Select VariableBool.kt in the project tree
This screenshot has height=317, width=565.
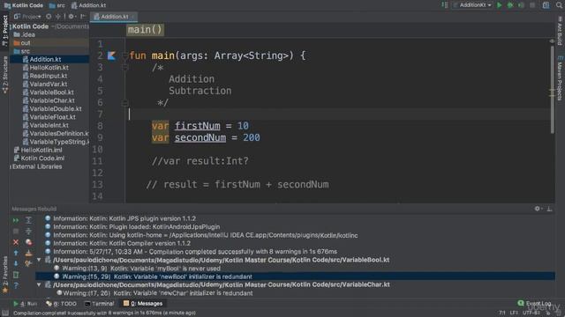tap(48, 92)
